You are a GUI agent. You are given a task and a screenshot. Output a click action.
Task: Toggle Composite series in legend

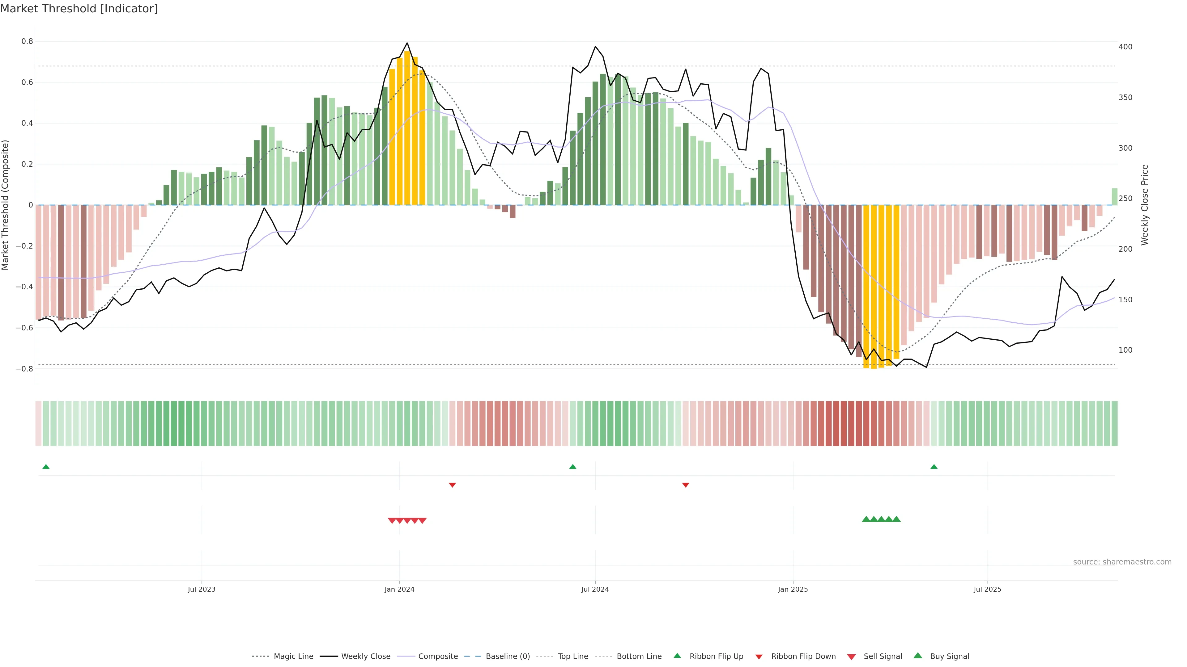click(438, 657)
